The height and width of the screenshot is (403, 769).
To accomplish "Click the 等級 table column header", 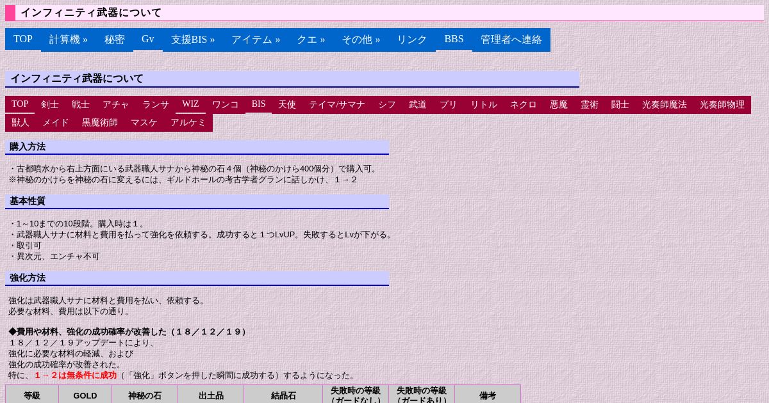I will (32, 395).
